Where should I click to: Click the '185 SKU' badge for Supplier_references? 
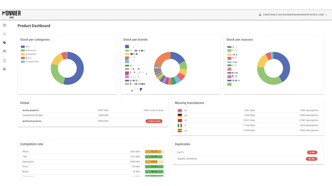[312, 159]
